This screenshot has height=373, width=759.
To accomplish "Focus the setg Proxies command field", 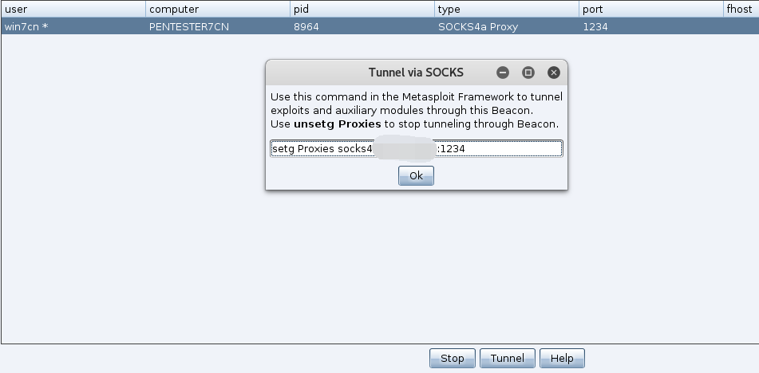I will 417,148.
